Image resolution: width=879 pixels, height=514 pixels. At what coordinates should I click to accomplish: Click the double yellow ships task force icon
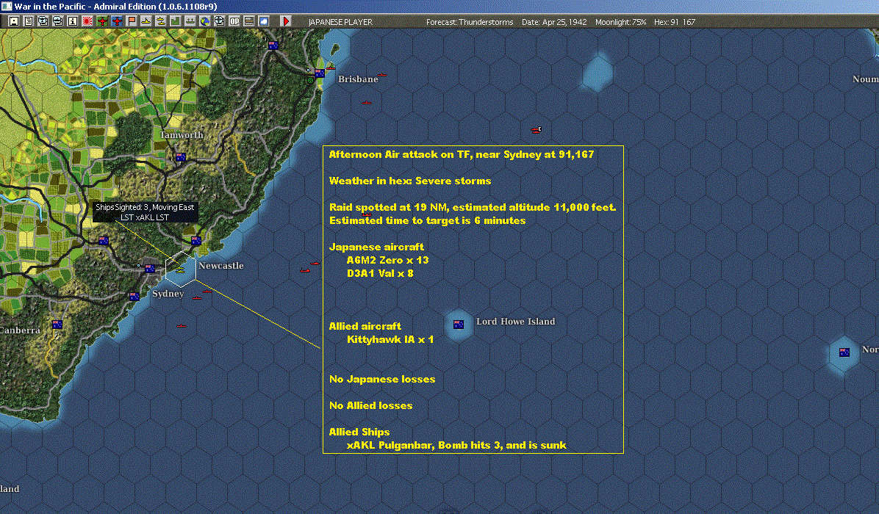tap(160, 21)
